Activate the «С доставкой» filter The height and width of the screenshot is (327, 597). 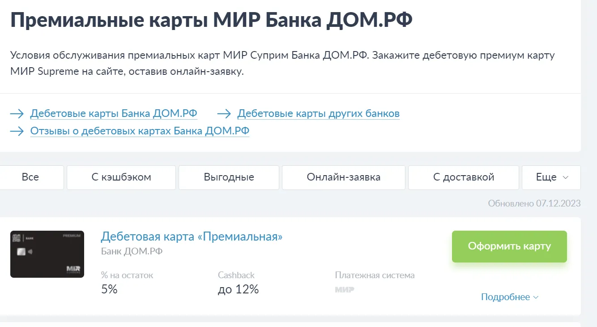pos(463,177)
